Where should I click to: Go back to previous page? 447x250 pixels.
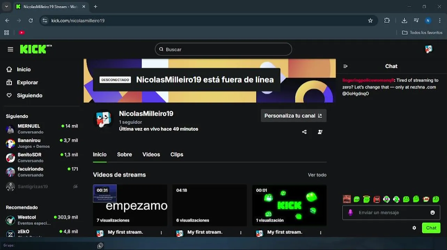click(7, 20)
